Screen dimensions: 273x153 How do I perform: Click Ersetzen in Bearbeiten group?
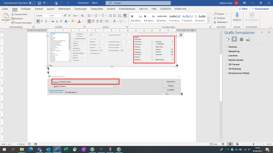pyautogui.click(x=219, y=18)
